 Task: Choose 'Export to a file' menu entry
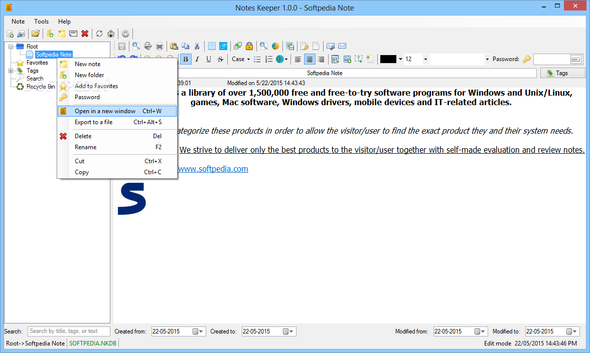pos(117,122)
